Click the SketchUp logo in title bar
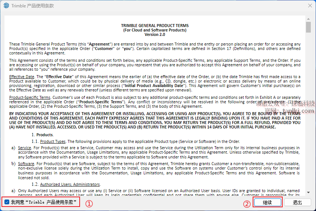Screen dimensions: 316x211 pyautogui.click(x=6, y=6)
